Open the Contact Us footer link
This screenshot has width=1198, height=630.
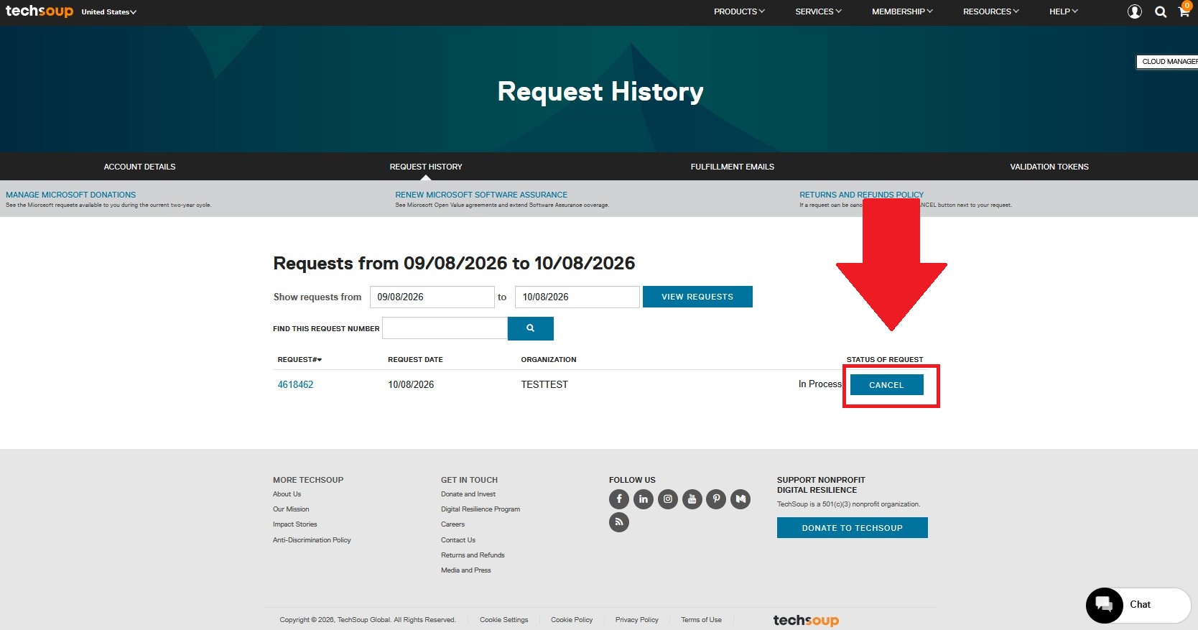tap(458, 540)
